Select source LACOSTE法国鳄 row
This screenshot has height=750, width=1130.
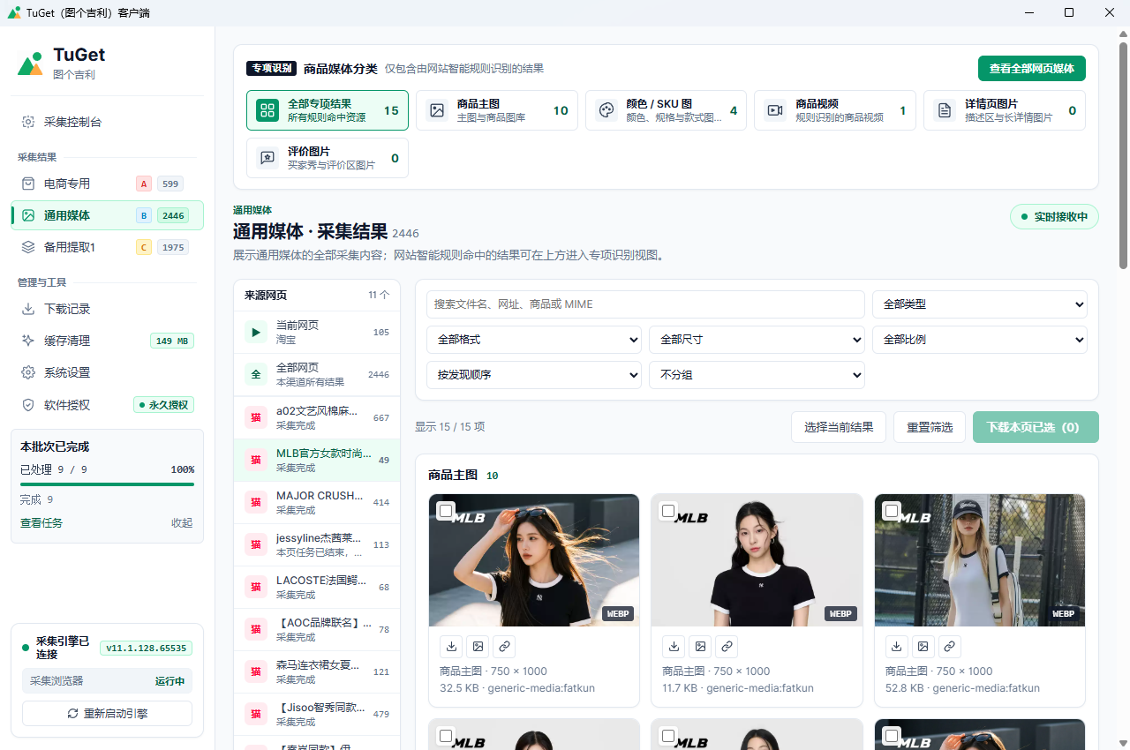(317, 587)
